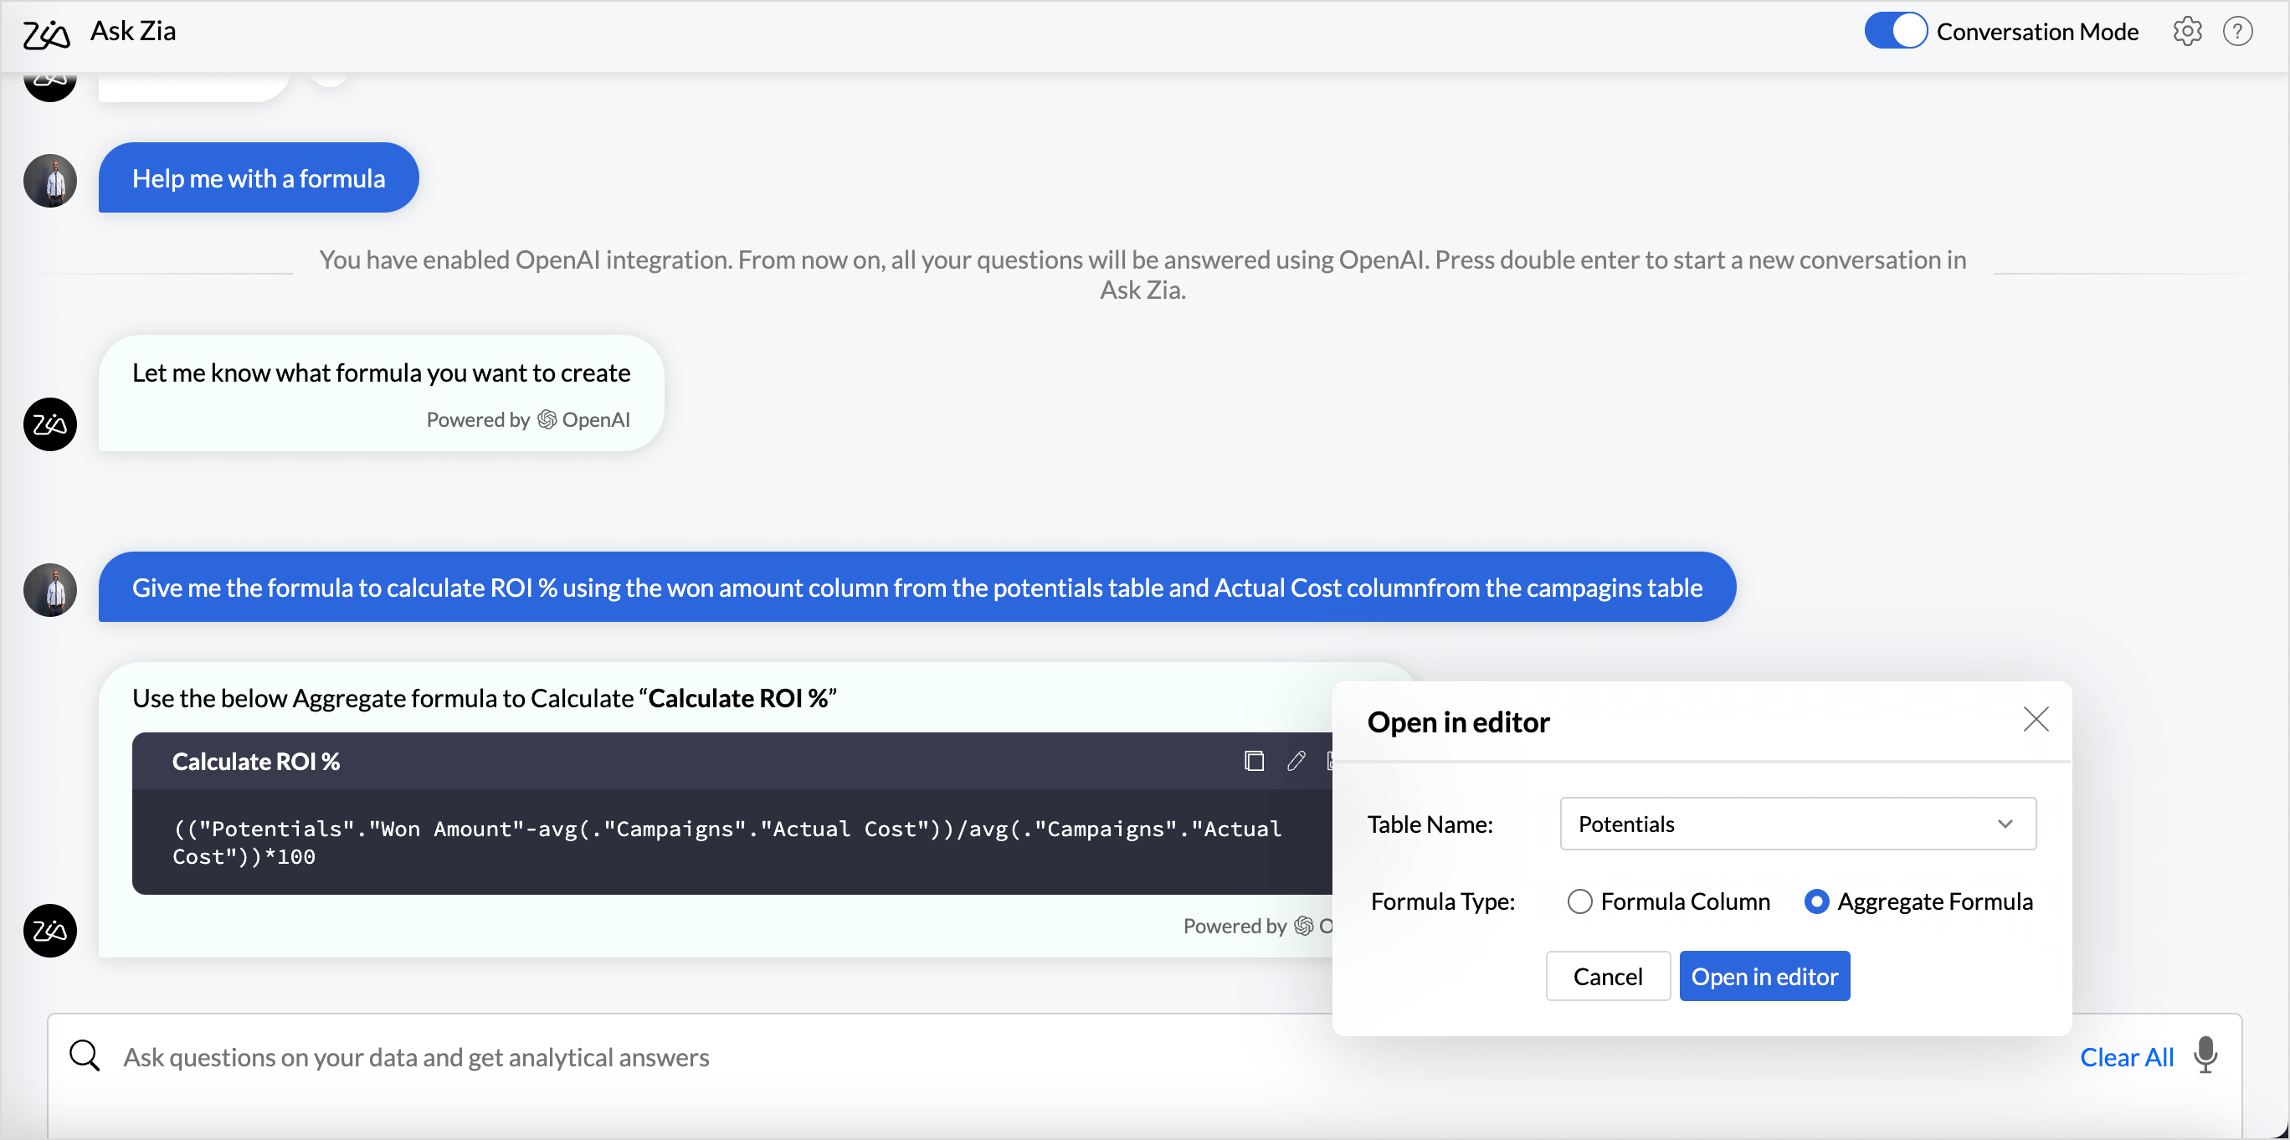Close the Open in editor dialog

(2036, 719)
